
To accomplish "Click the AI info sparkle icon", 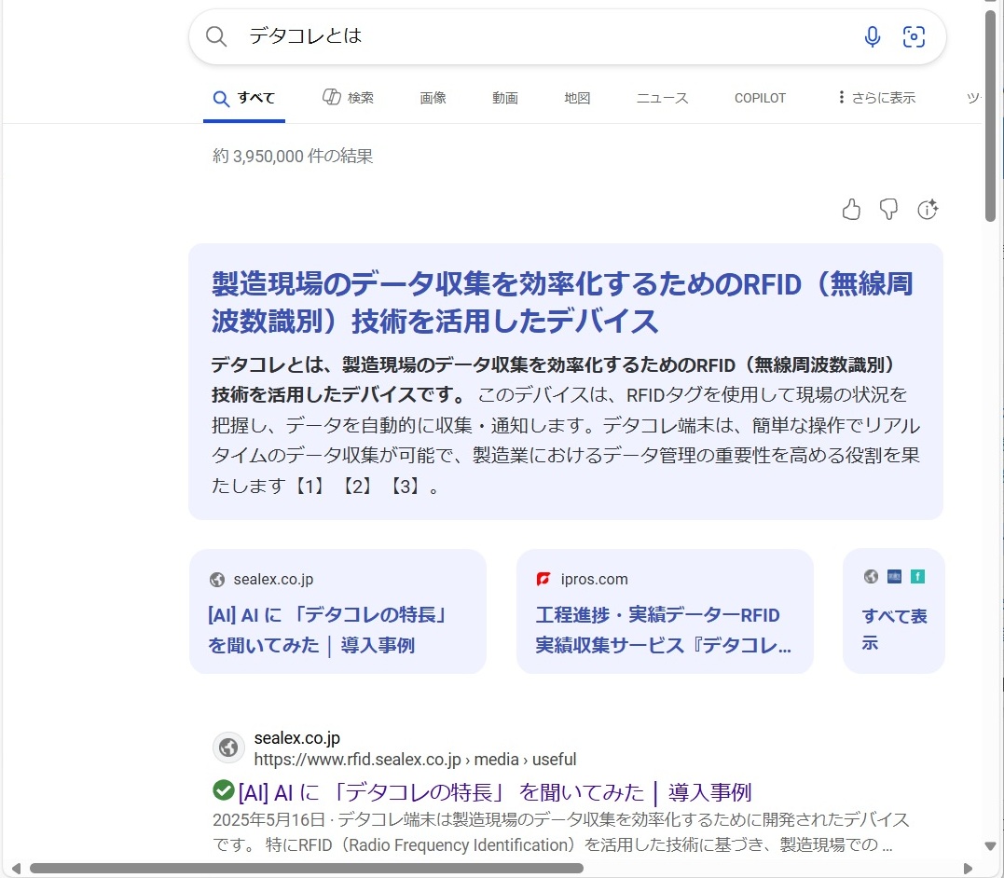I will click(928, 210).
